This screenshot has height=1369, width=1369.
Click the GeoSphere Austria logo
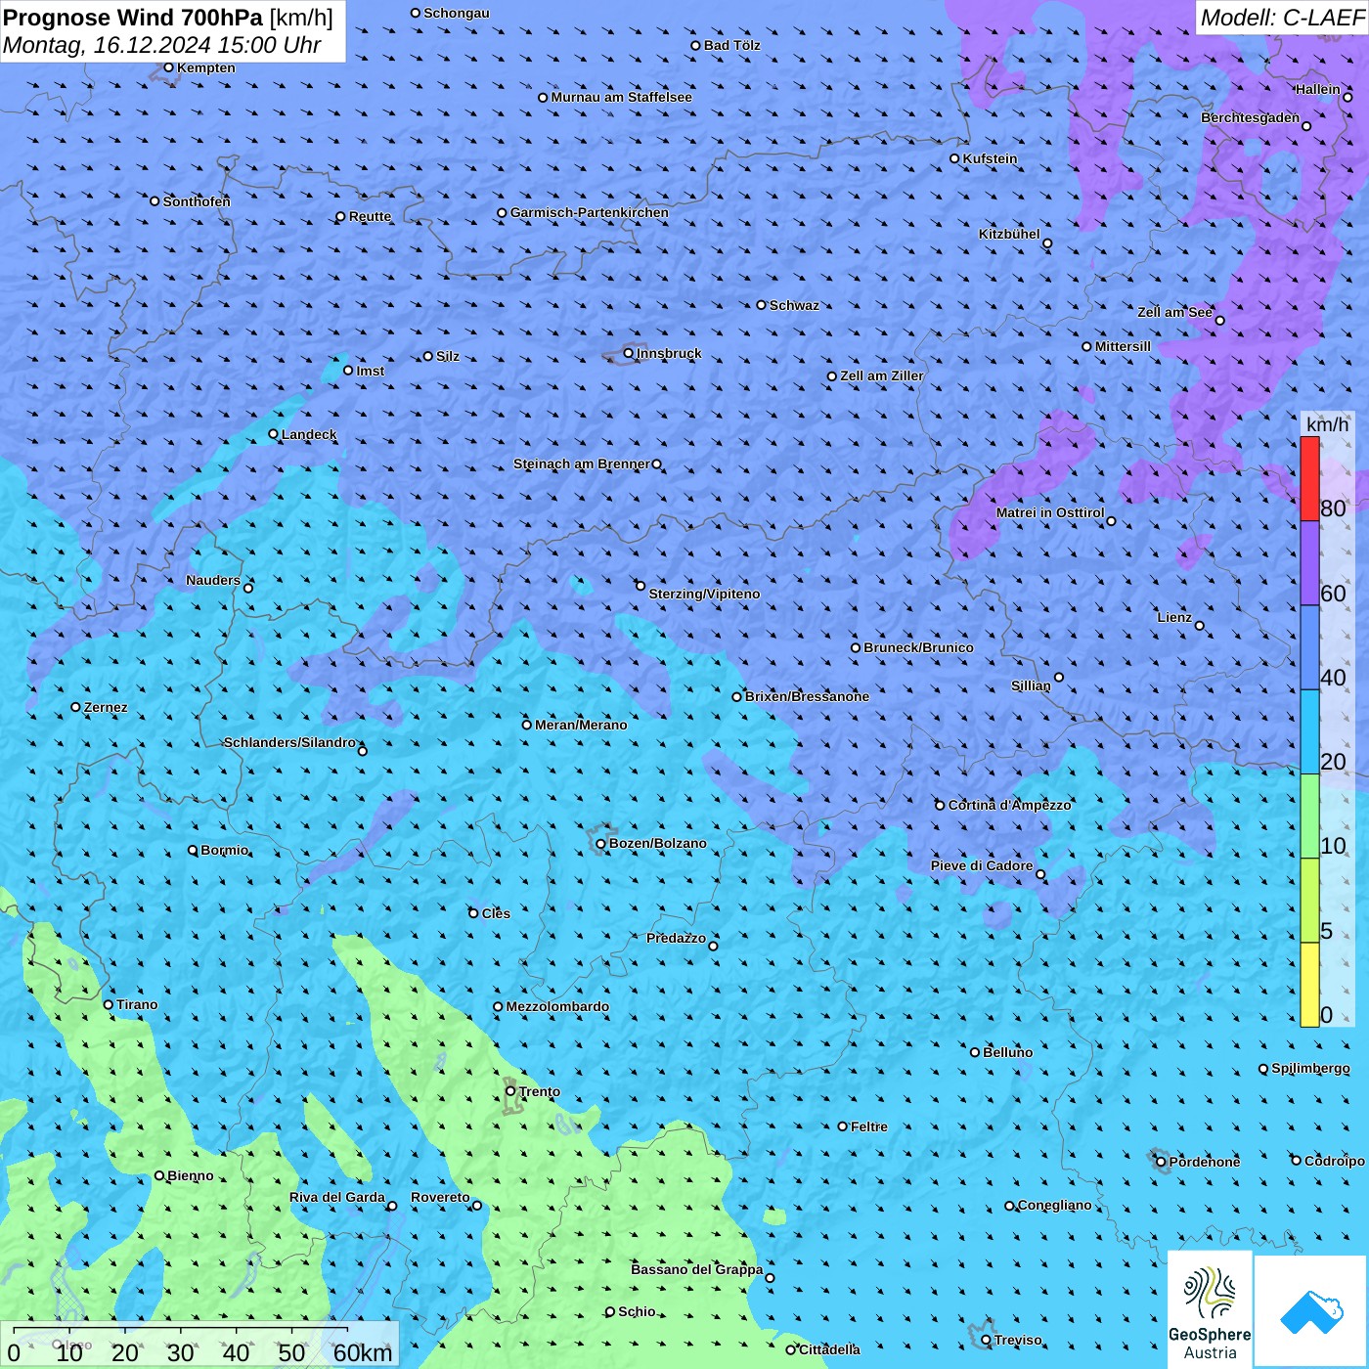[x=1210, y=1309]
